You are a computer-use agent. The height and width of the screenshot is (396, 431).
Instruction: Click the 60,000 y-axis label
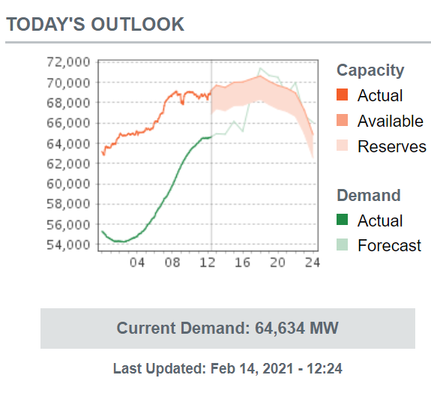click(x=68, y=184)
